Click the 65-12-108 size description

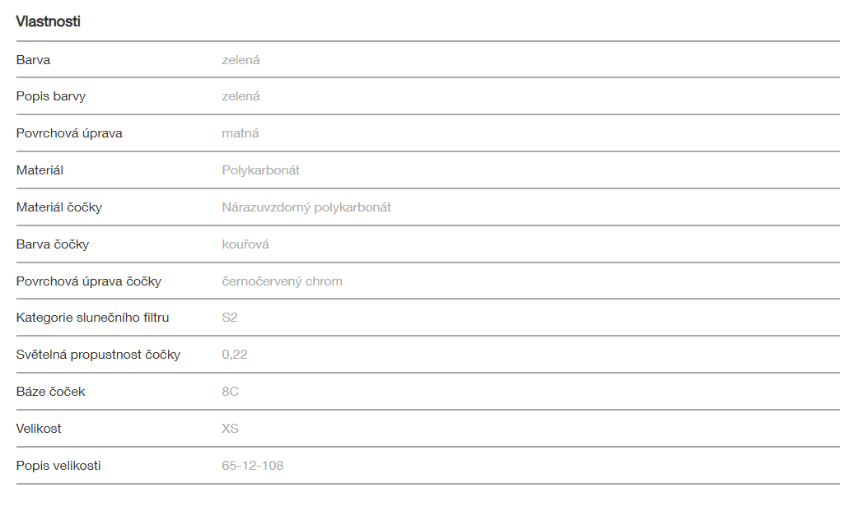[253, 466]
